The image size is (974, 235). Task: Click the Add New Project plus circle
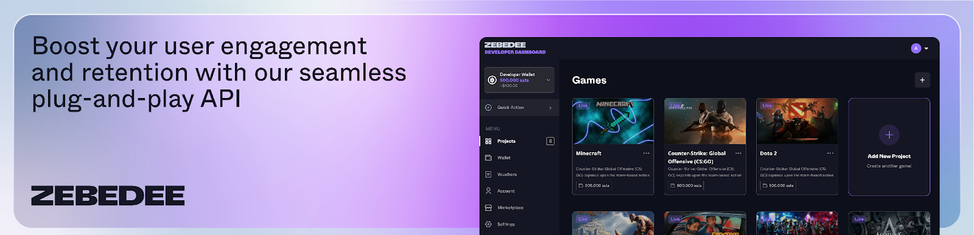click(x=889, y=135)
